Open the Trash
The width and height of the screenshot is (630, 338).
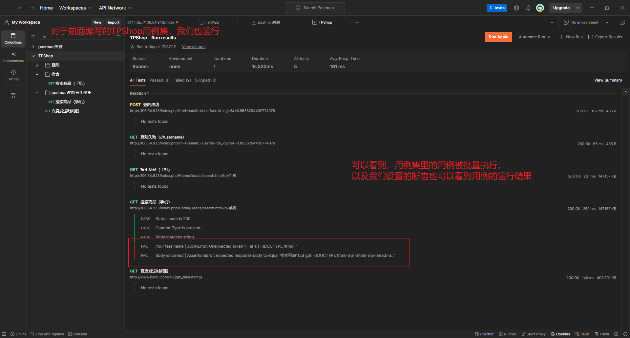pos(602,334)
